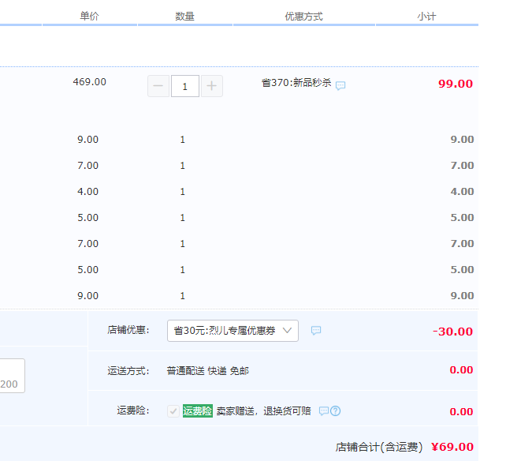Click the 优惠方式 column header
Image resolution: width=506 pixels, height=461 pixels.
(303, 17)
